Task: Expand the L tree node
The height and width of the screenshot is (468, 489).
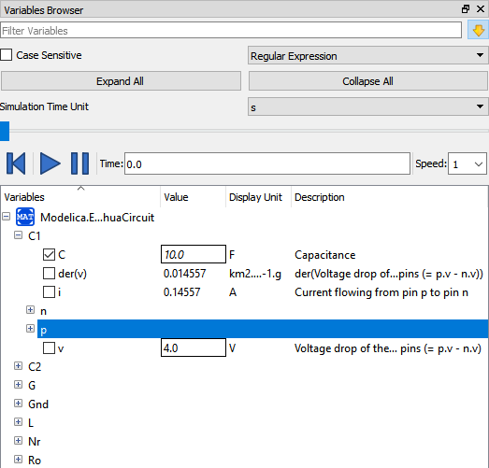Action: (x=19, y=422)
